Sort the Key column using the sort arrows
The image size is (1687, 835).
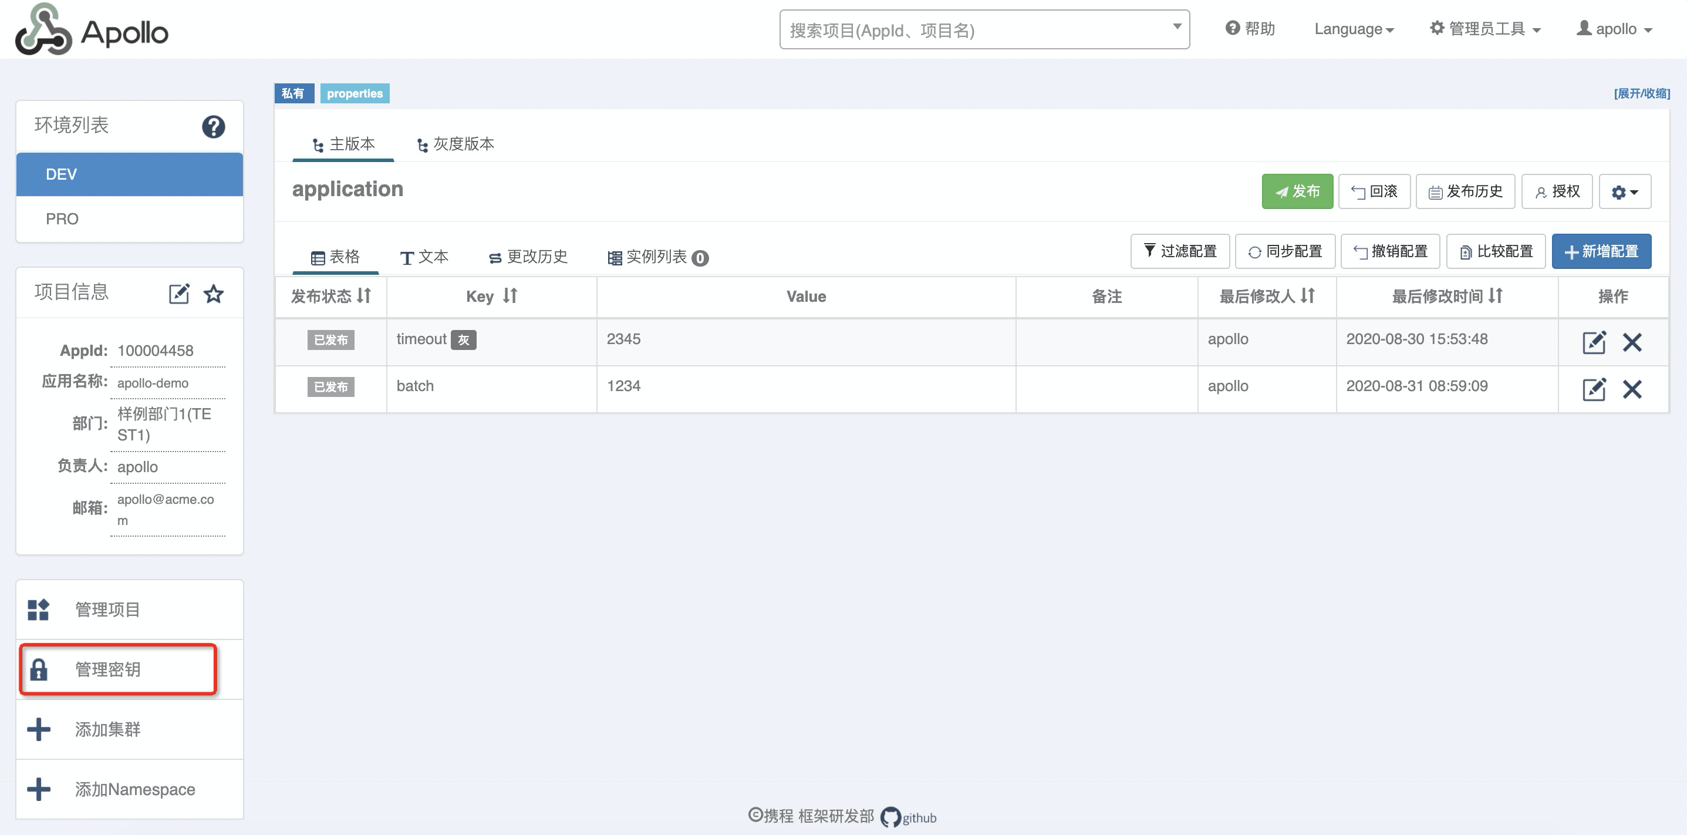510,296
